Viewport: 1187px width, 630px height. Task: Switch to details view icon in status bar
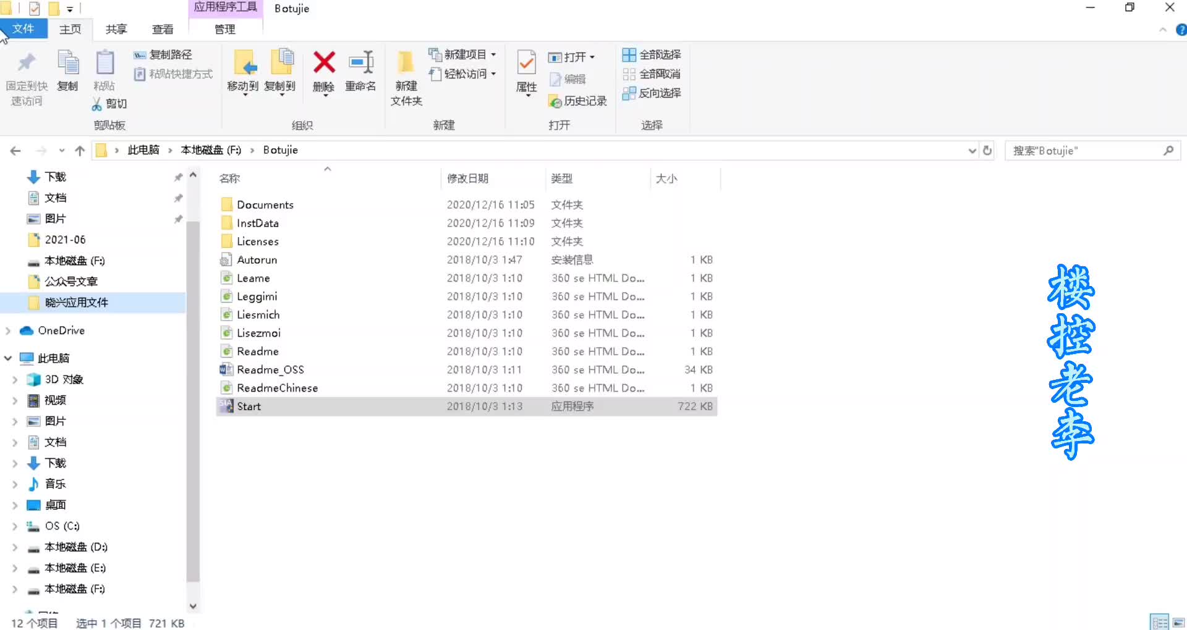(1159, 622)
